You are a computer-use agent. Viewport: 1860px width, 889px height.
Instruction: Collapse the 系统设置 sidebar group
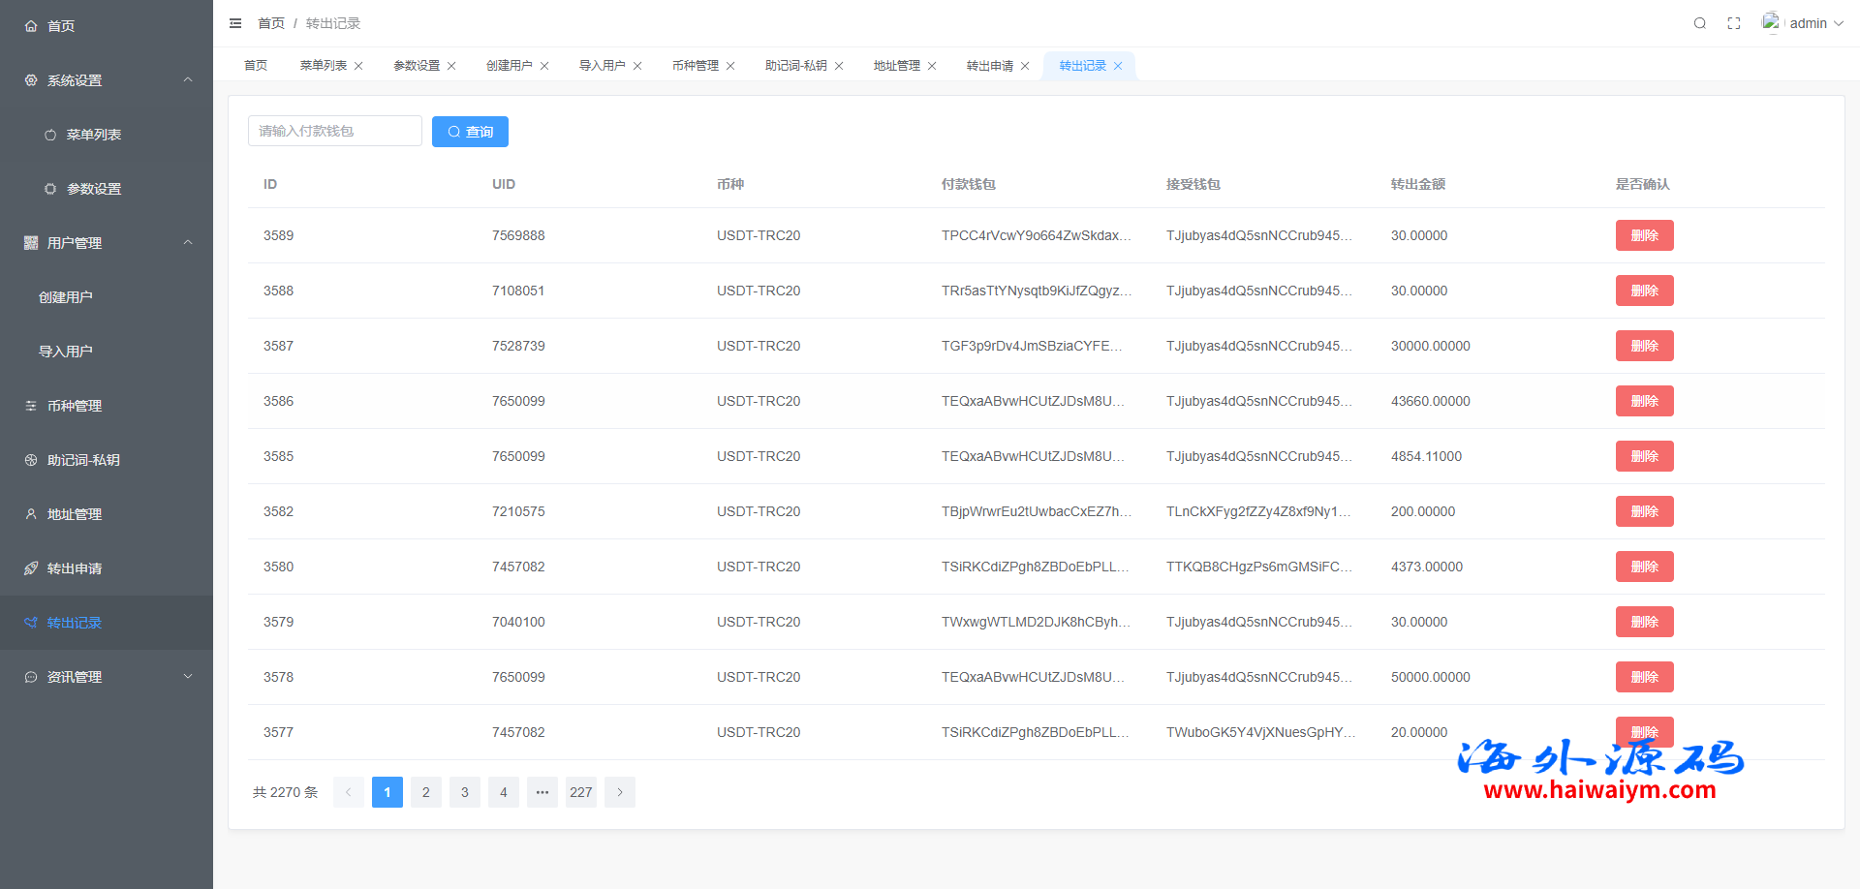click(x=188, y=80)
